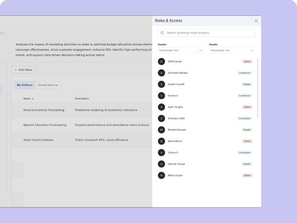The width and height of the screenshot is (297, 223).
Task: Click Utkarsh Taneja's U avatar
Action: click(161, 164)
